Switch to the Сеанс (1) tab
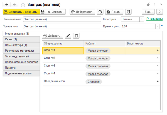 (x=21, y=39)
